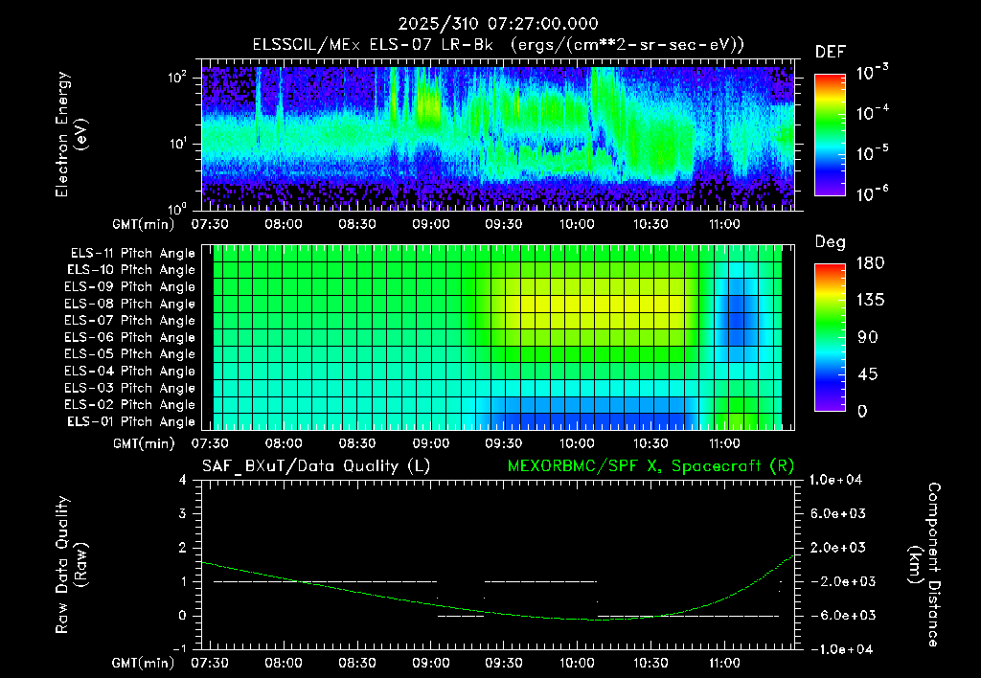Viewport: 981px width, 678px height.
Task: Select the ELS-09 Pitch Angle row label
Action: pos(130,287)
